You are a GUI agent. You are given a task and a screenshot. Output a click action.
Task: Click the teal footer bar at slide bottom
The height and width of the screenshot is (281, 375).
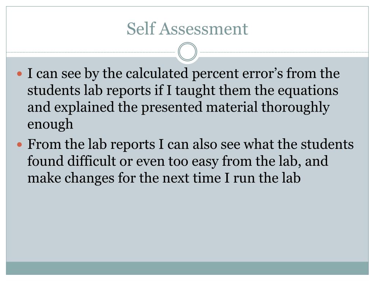pos(187,268)
